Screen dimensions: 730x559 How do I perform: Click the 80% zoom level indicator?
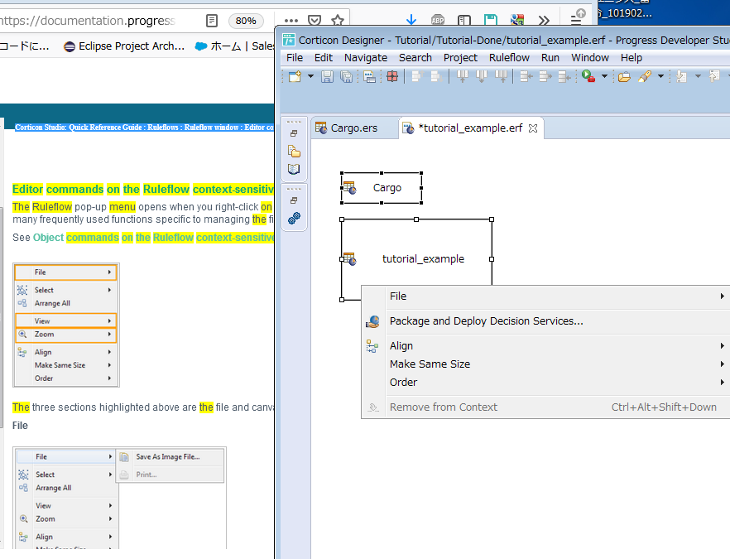pyautogui.click(x=246, y=21)
